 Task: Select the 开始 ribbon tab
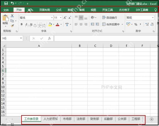tap(19, 10)
